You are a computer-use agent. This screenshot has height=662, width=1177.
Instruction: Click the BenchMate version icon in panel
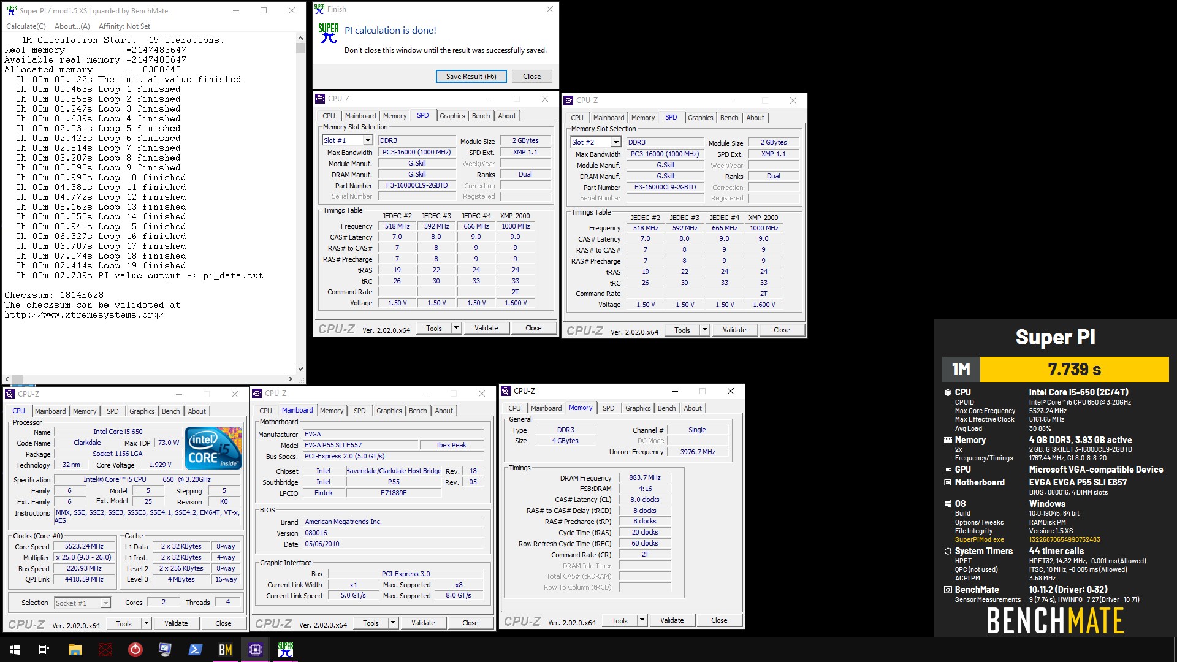pos(948,590)
